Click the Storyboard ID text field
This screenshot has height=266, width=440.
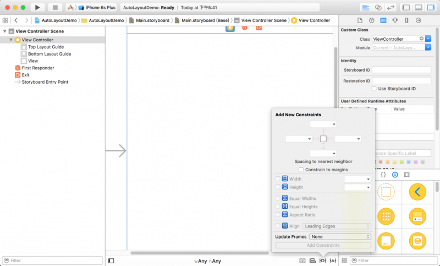(402, 70)
